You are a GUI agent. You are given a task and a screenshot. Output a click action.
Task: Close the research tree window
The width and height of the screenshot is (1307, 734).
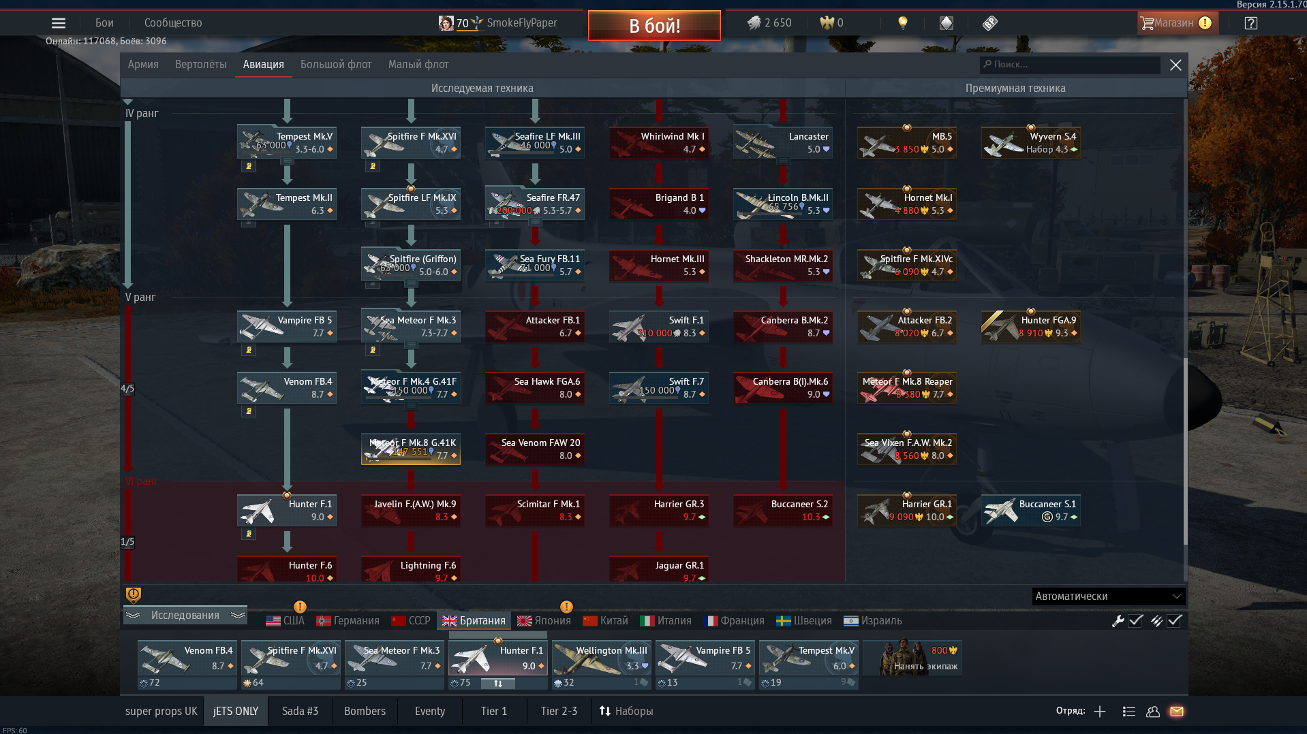(1175, 65)
